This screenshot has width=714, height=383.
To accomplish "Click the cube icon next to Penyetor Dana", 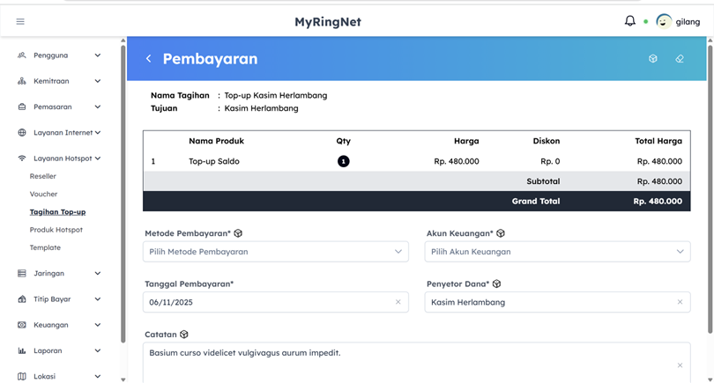I will [496, 284].
